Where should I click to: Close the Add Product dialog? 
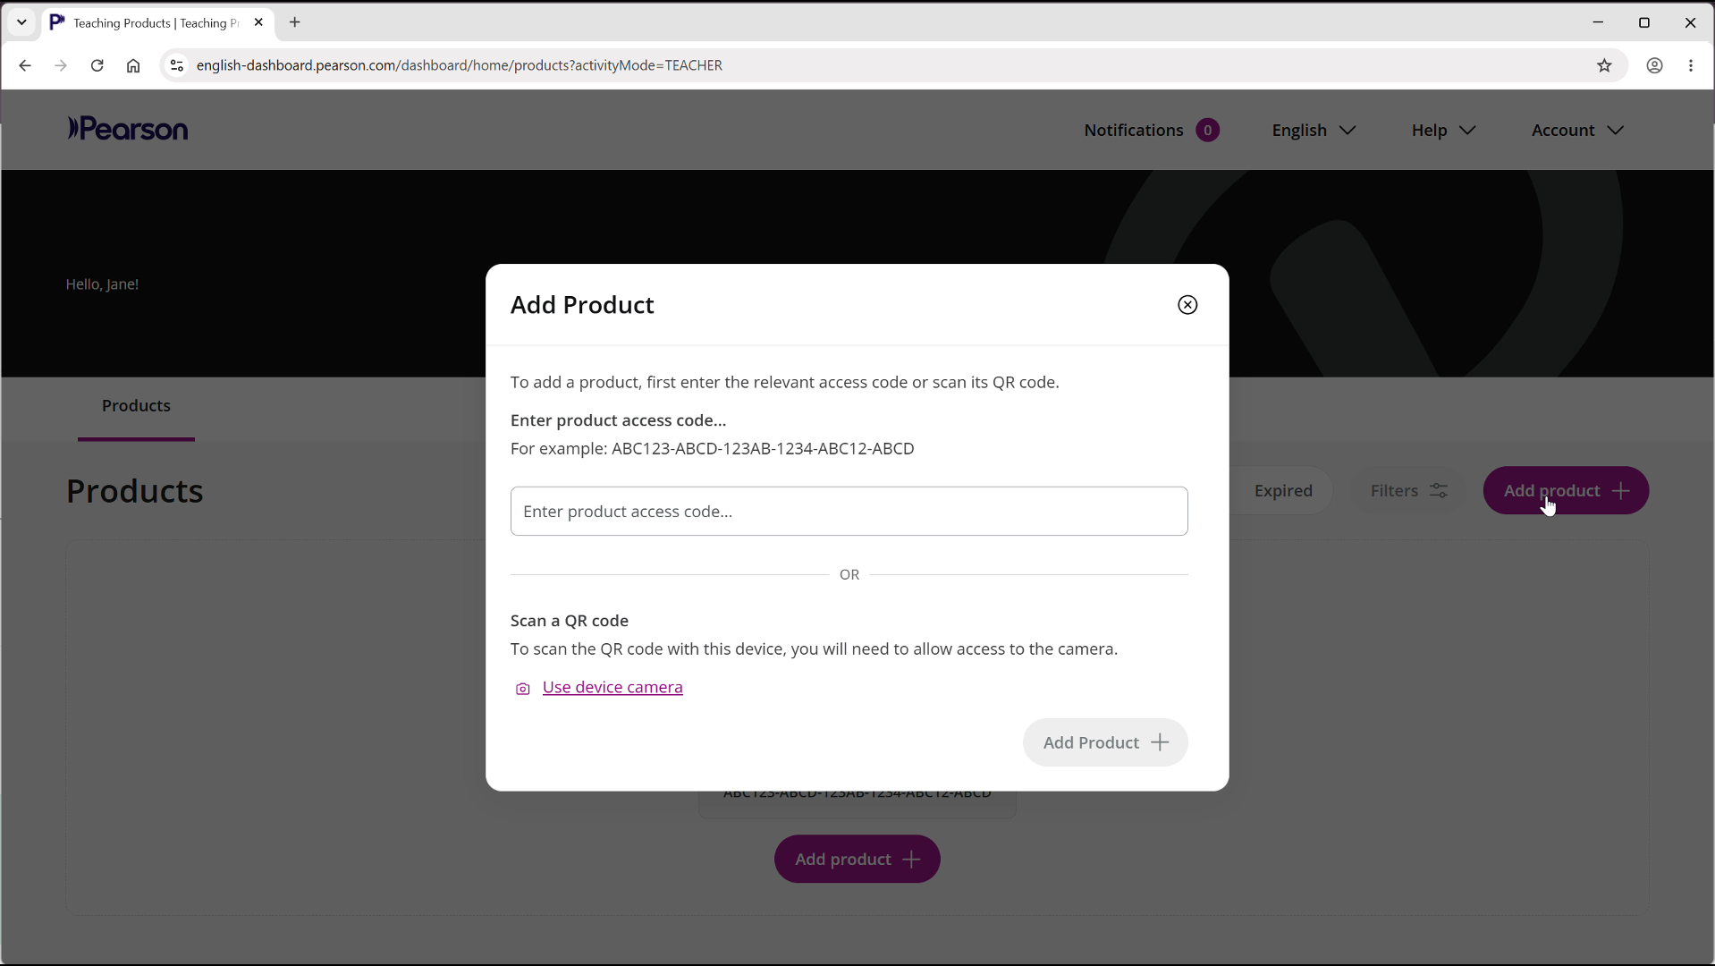pos(1187,305)
